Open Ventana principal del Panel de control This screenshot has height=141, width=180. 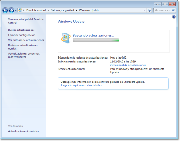pyautogui.click(x=26, y=21)
